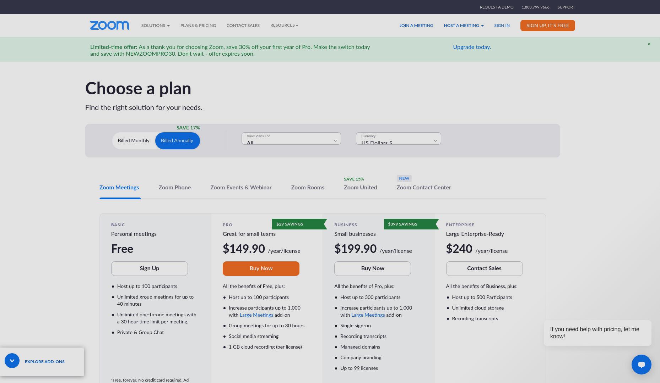The height and width of the screenshot is (383, 660).
Task: Open Plans & Pricing page
Action: [198, 26]
